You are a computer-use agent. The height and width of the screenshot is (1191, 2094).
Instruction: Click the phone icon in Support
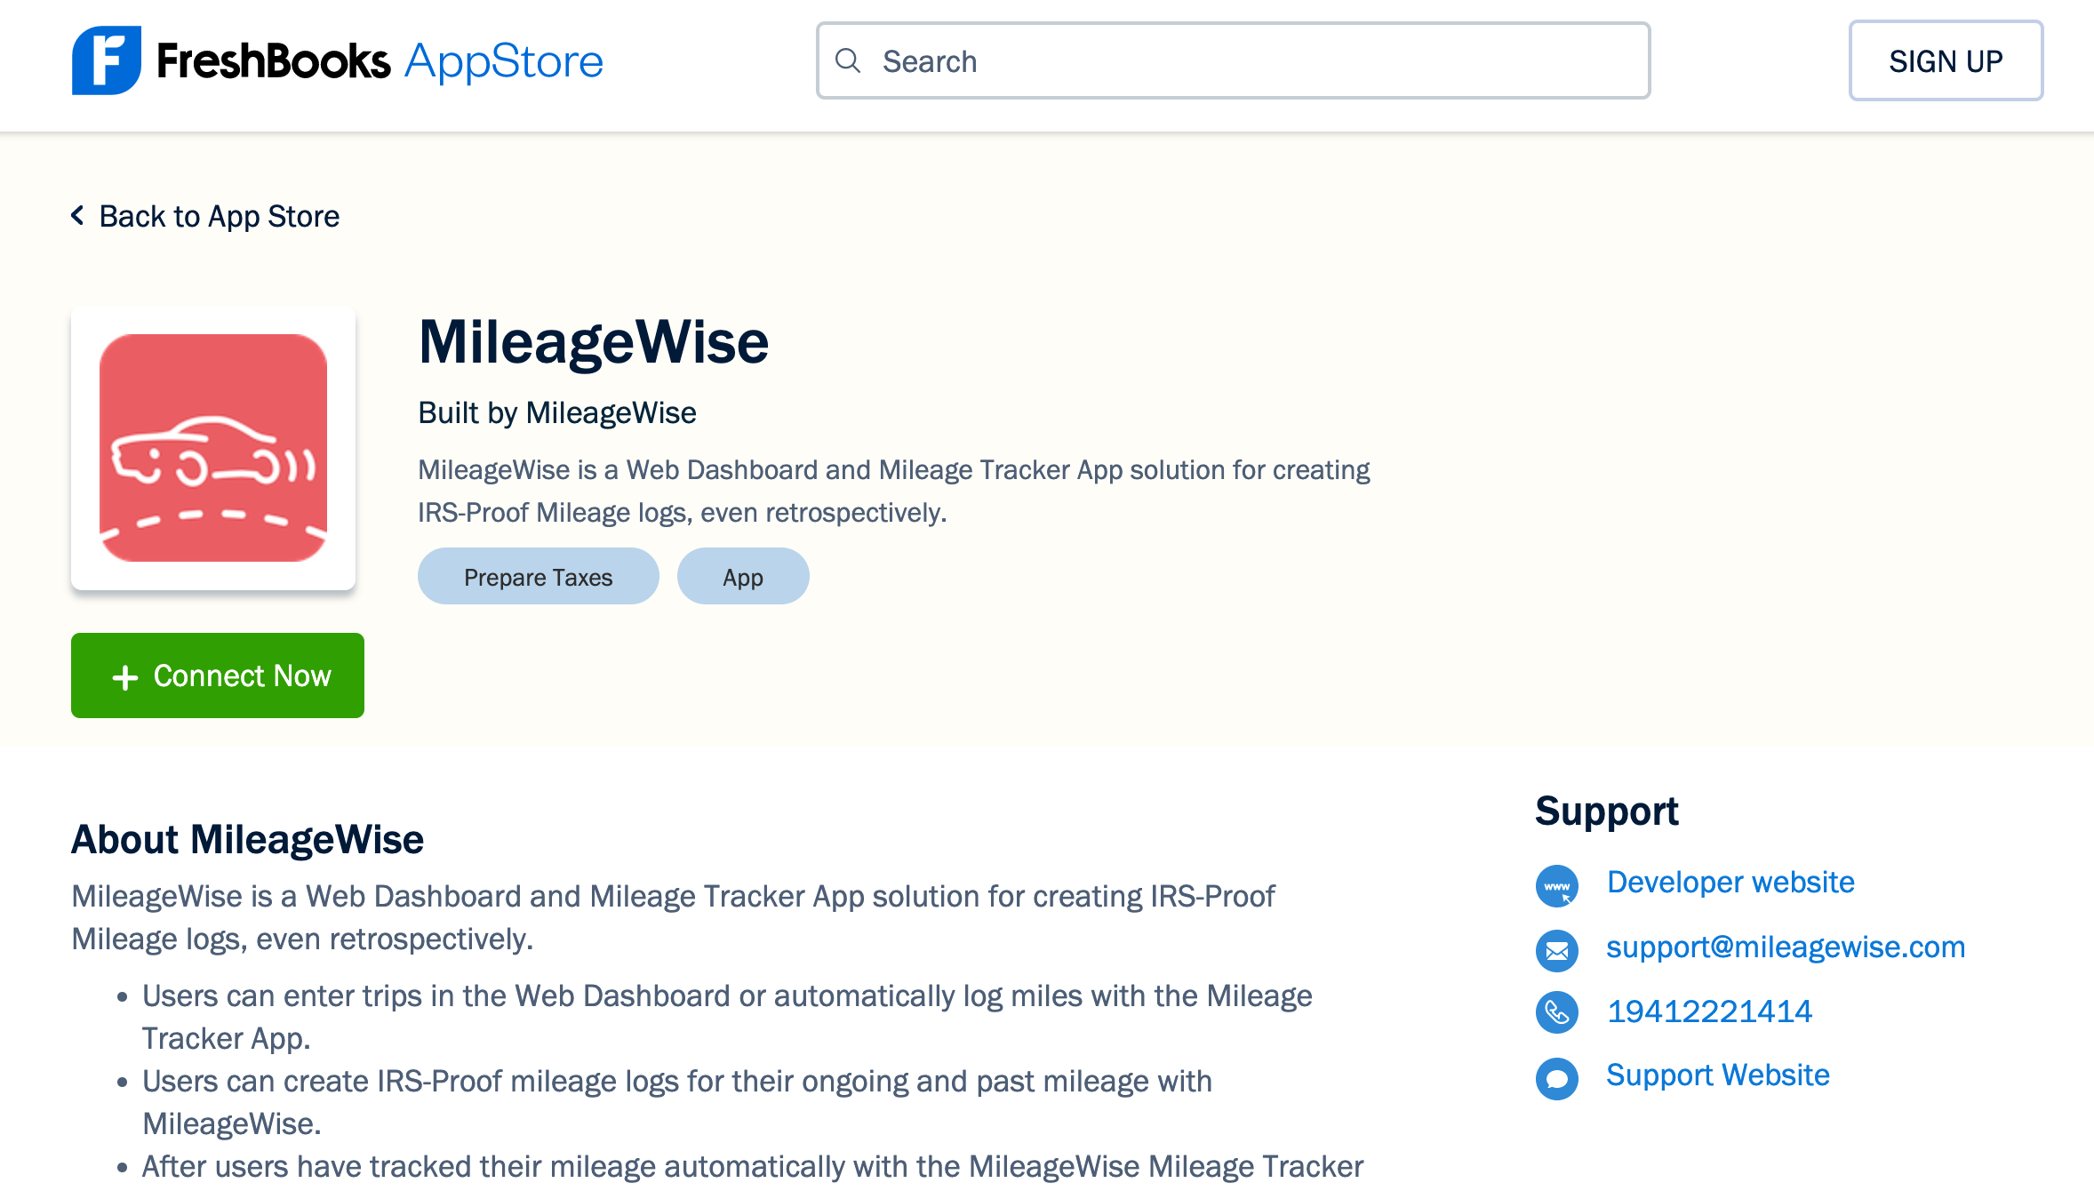[1557, 1012]
